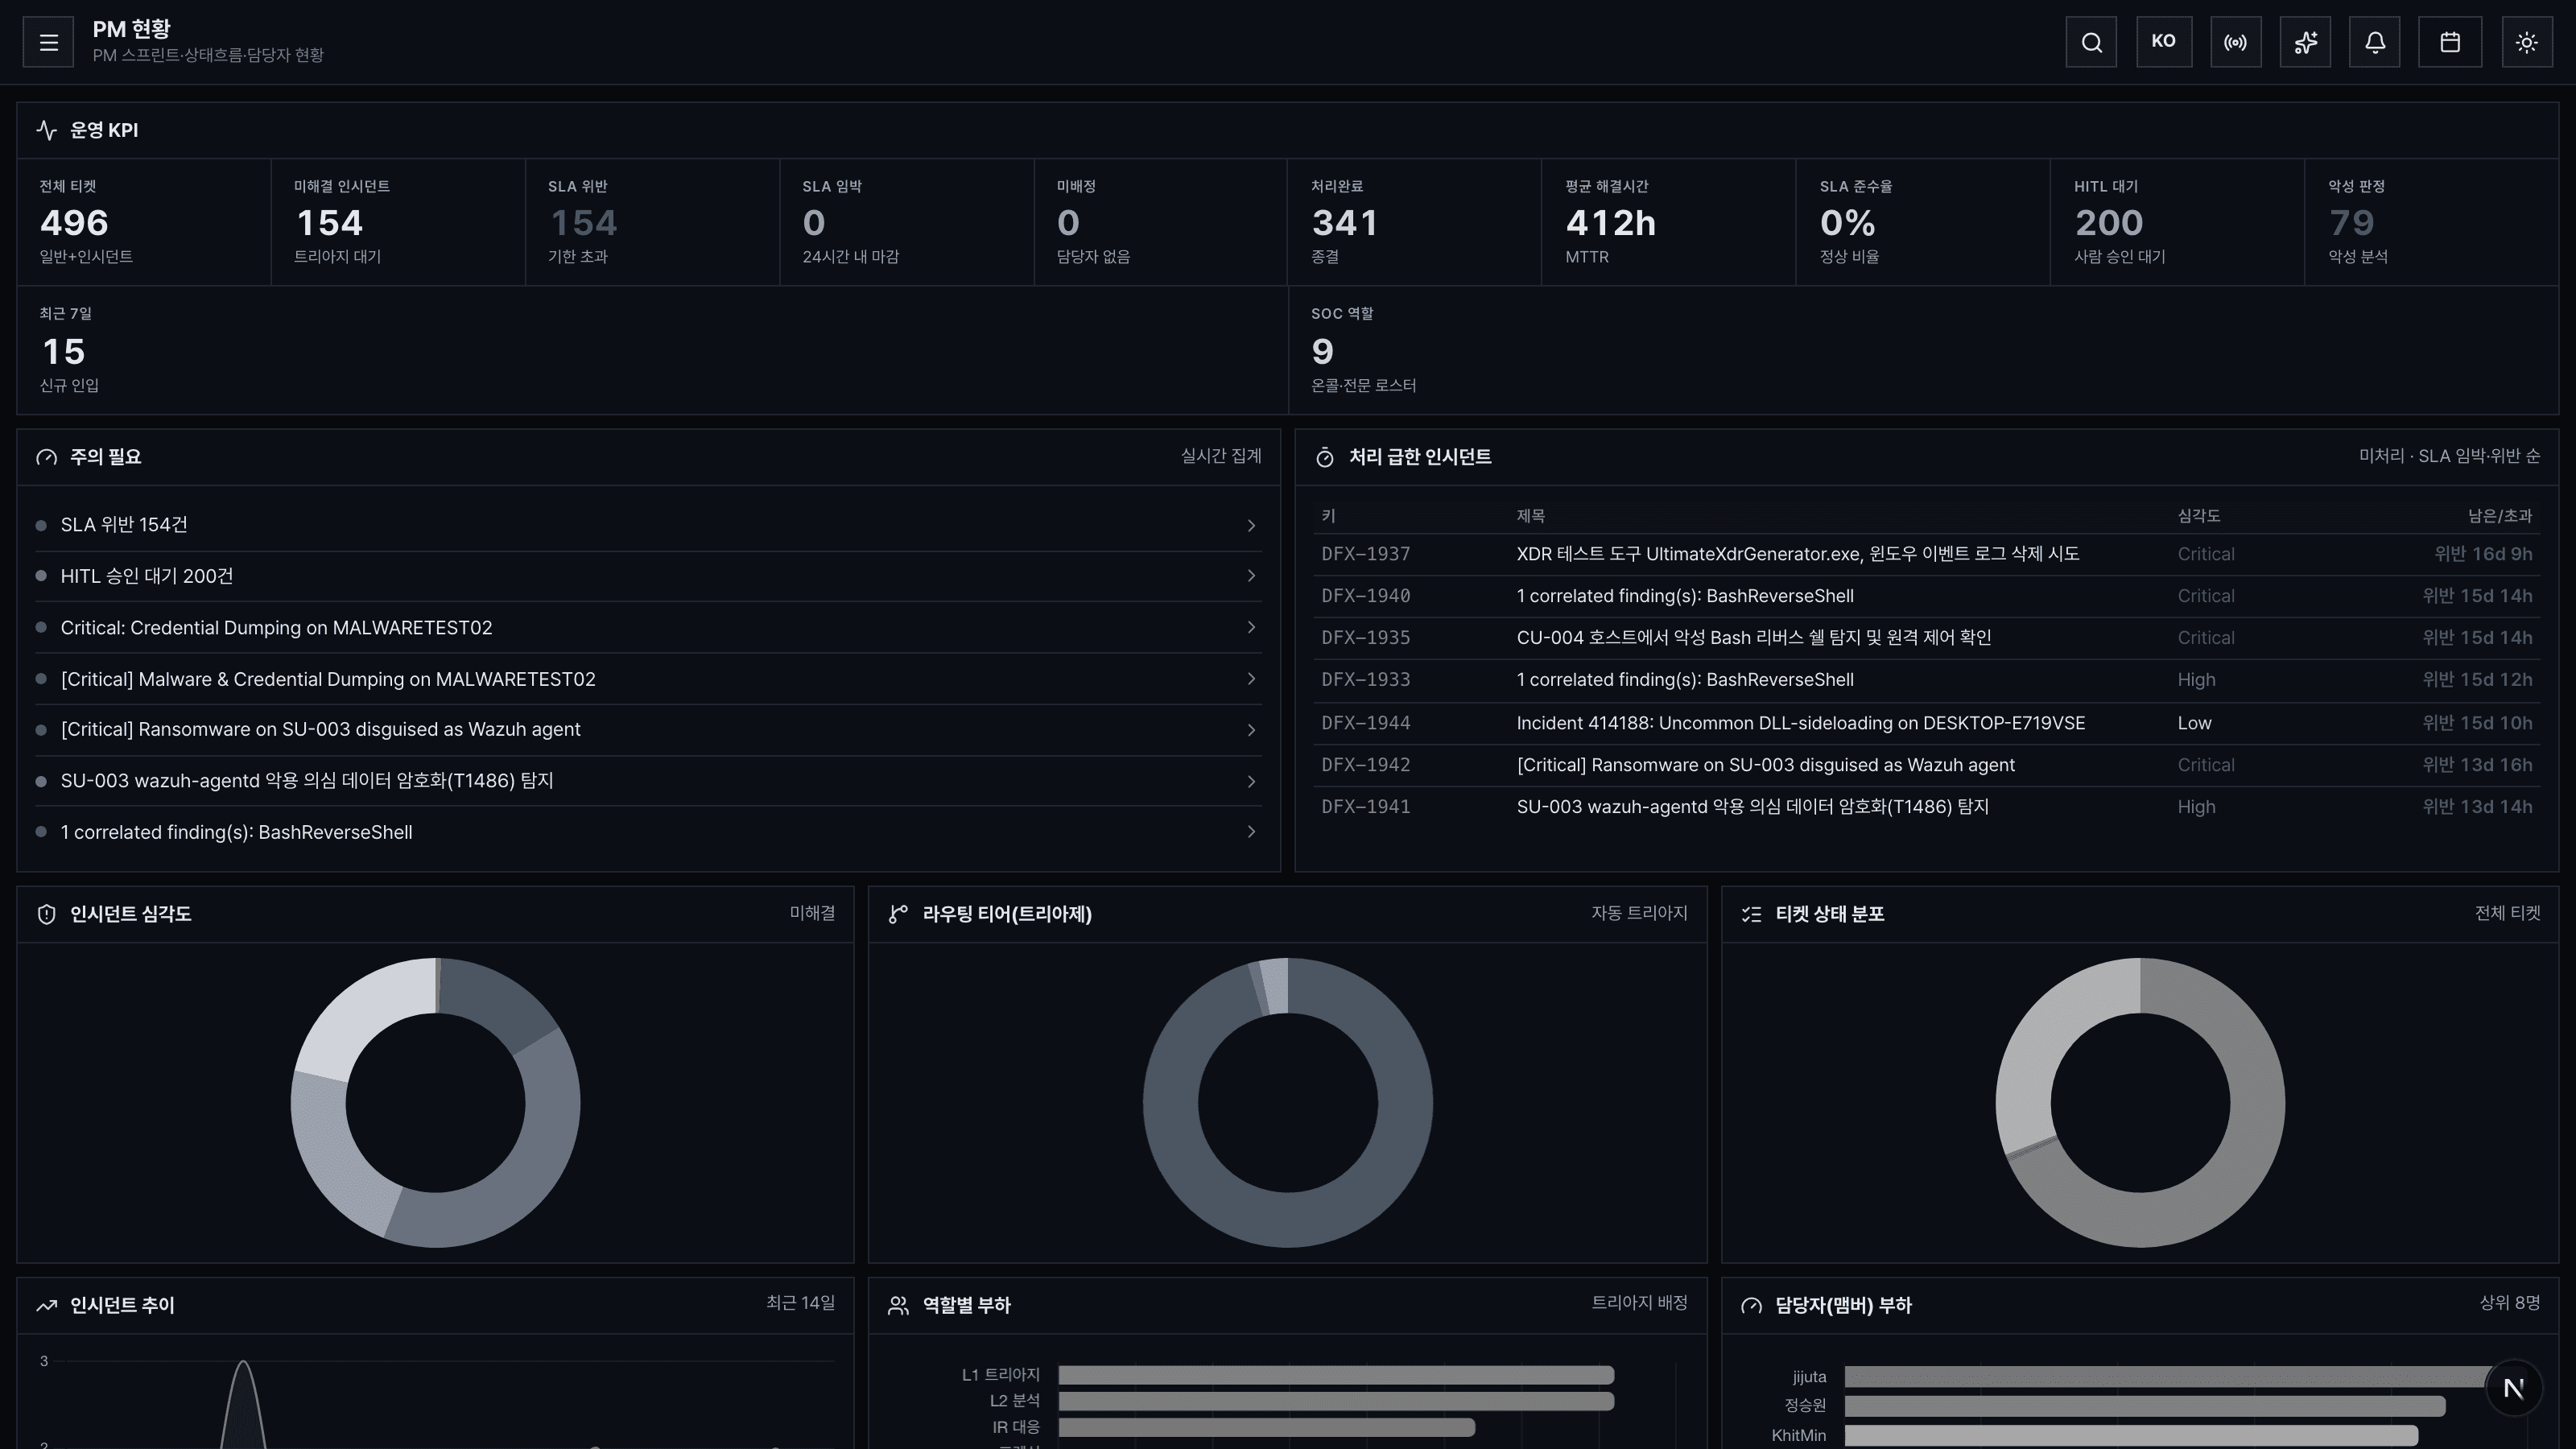Click the 라우팅 티어 donut chart

tap(1287, 1103)
